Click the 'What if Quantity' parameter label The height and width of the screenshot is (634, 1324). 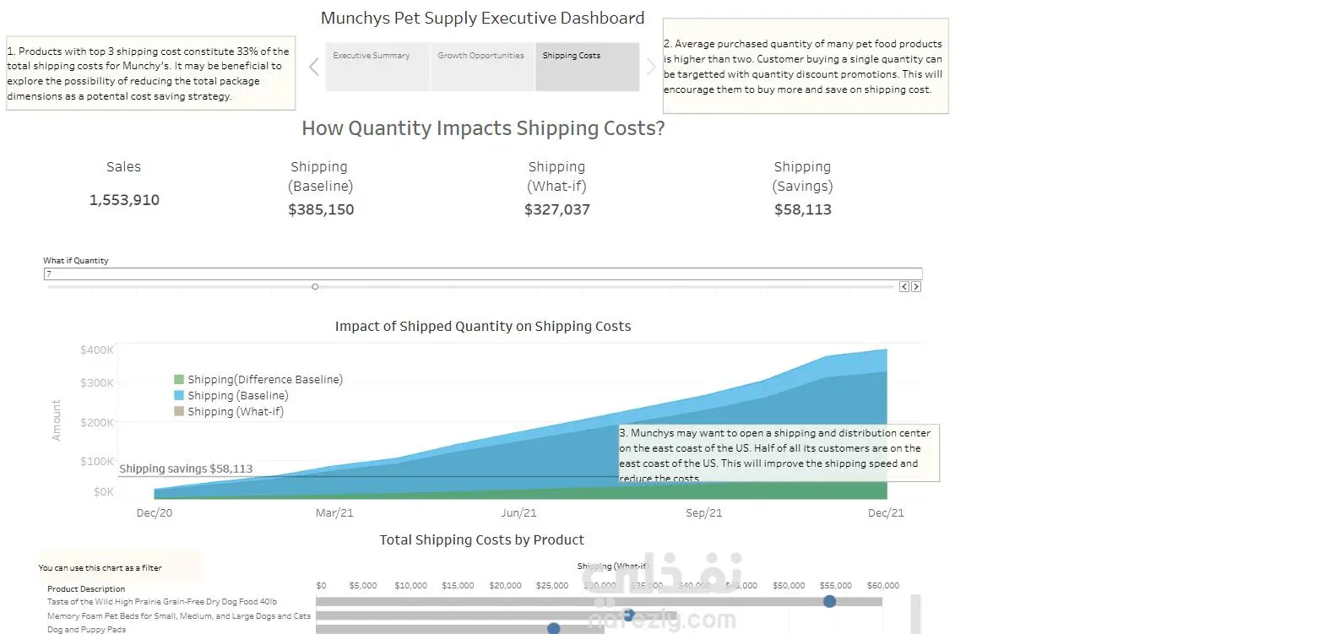[x=76, y=261]
